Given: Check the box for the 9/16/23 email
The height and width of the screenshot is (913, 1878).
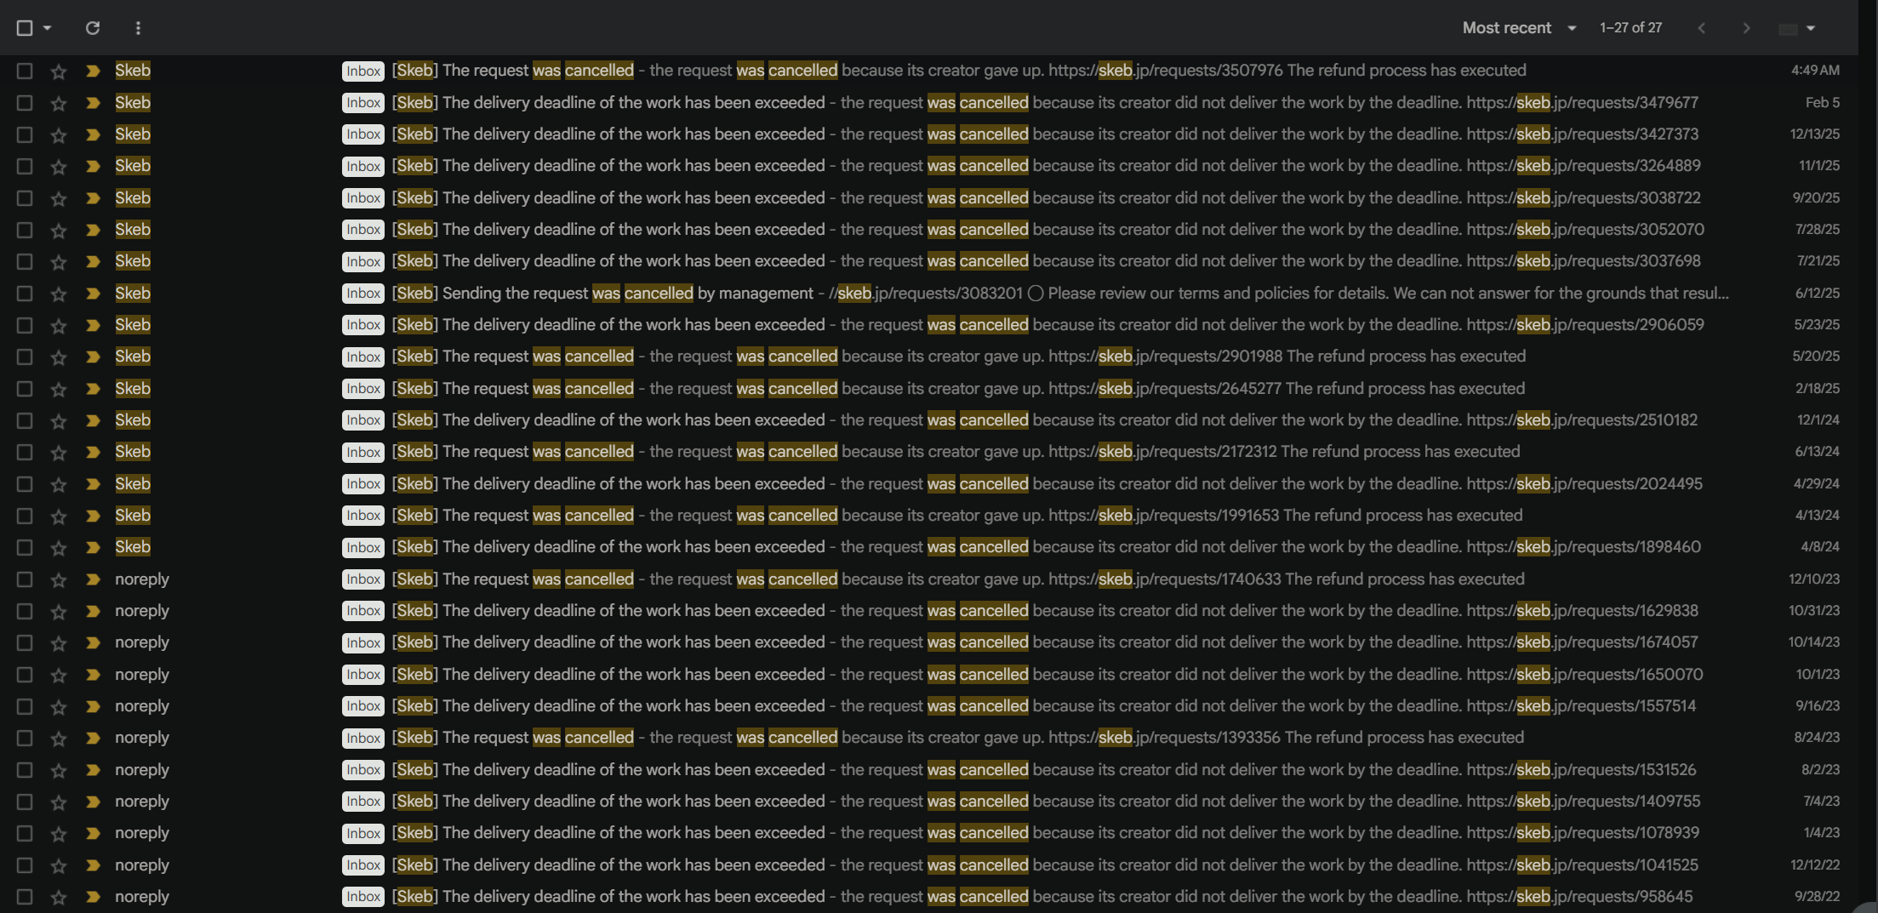Looking at the screenshot, I should [25, 706].
